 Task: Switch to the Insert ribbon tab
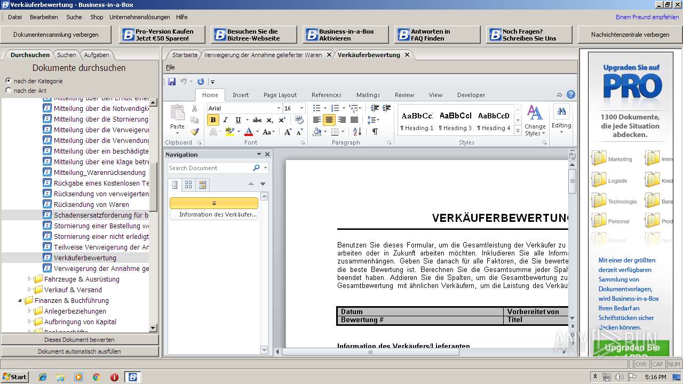241,95
